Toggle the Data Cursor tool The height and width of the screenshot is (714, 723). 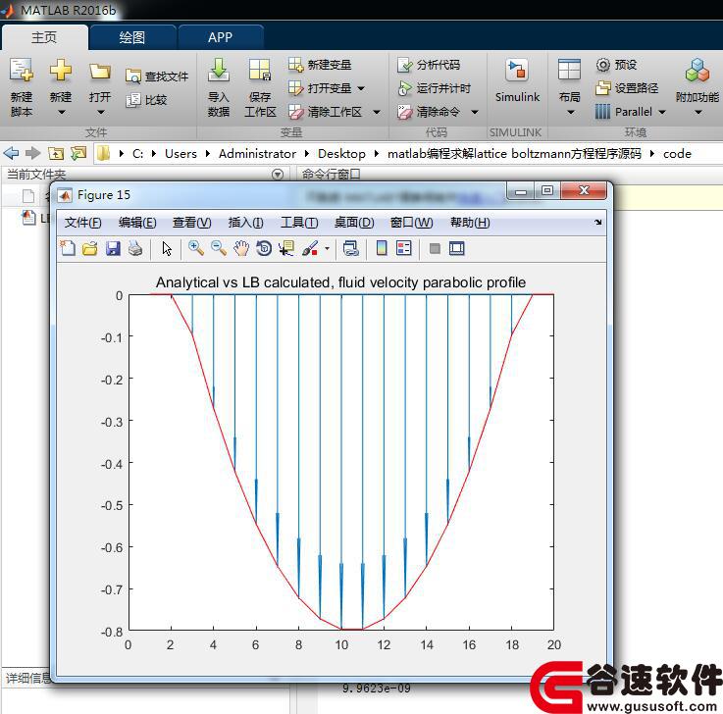tap(286, 248)
